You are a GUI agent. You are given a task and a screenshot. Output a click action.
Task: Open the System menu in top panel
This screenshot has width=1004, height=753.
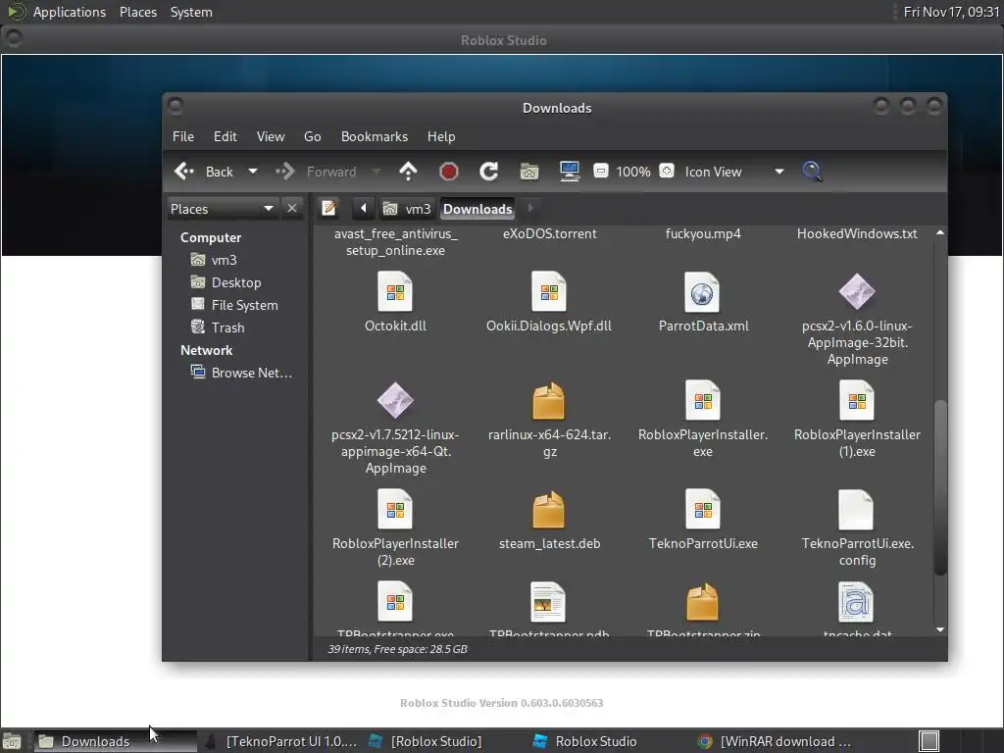pyautogui.click(x=191, y=12)
